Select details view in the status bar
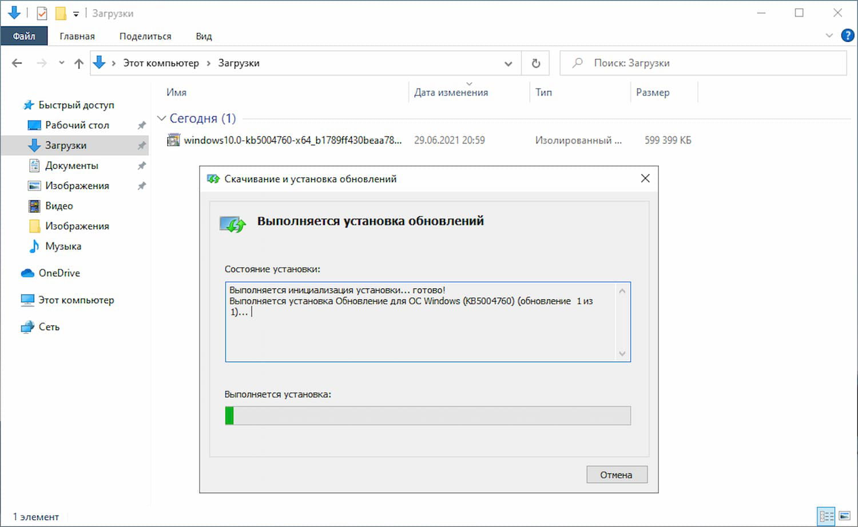The image size is (858, 527). point(827,516)
